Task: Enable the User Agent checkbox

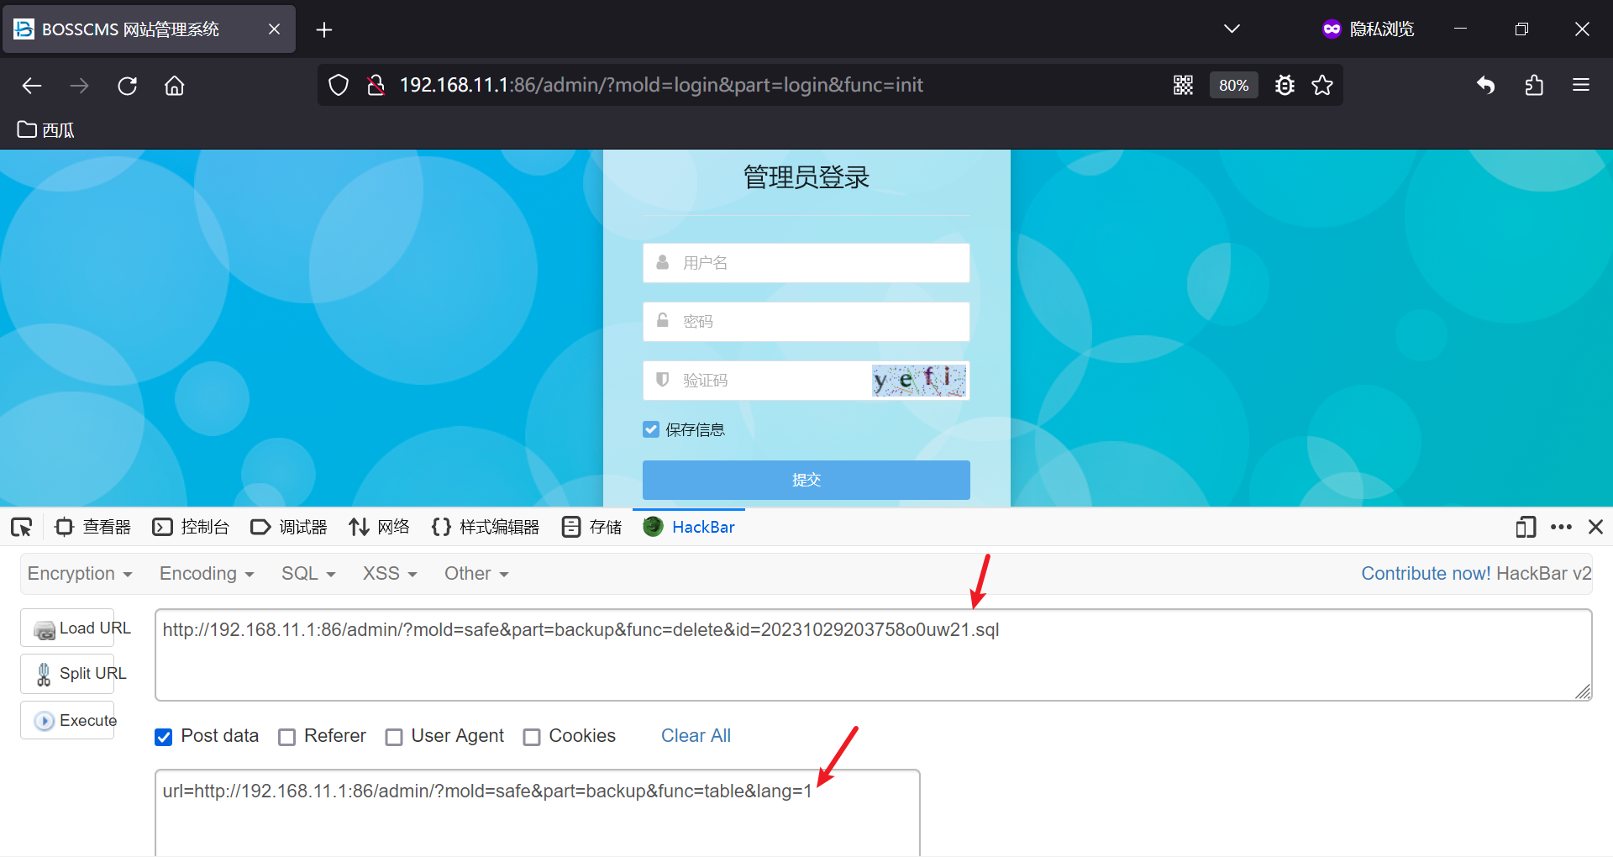Action: 394,737
